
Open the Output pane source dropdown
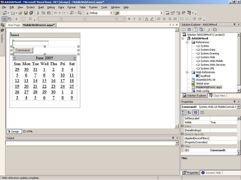(x=177, y=143)
